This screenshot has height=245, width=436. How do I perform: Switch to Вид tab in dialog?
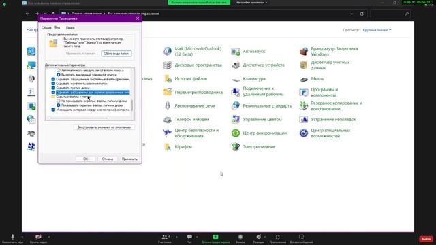(x=57, y=27)
